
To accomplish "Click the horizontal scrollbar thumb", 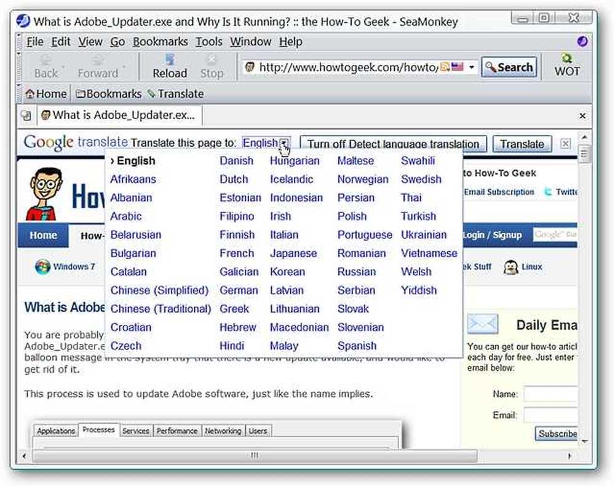I will 255,456.
